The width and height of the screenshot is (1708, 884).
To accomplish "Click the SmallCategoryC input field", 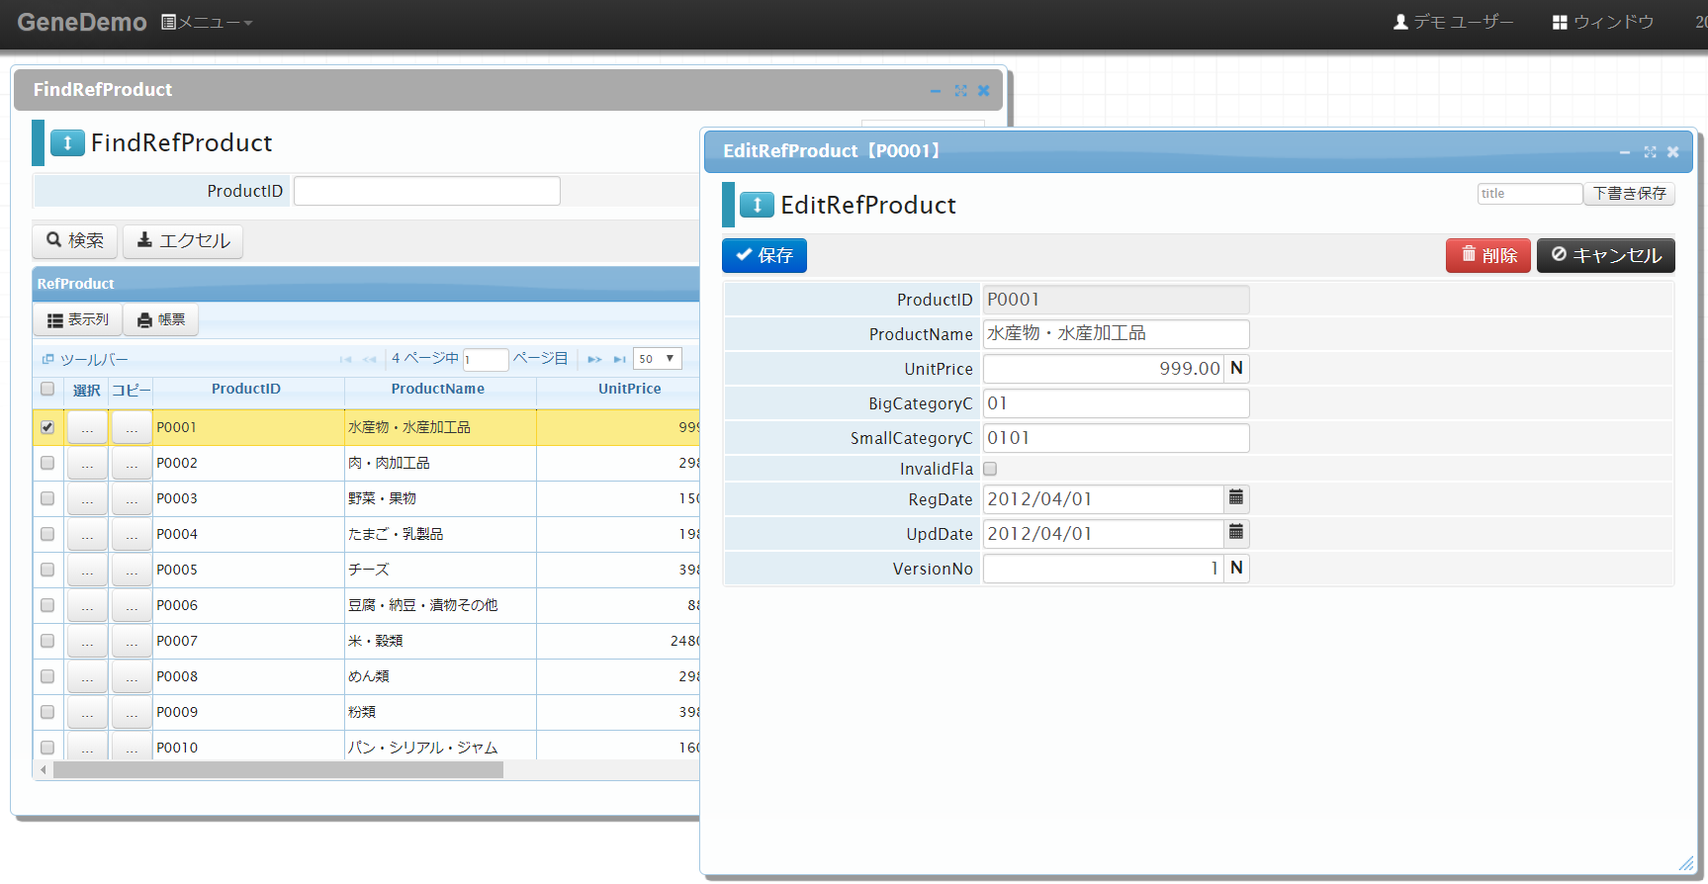I will pos(1116,437).
